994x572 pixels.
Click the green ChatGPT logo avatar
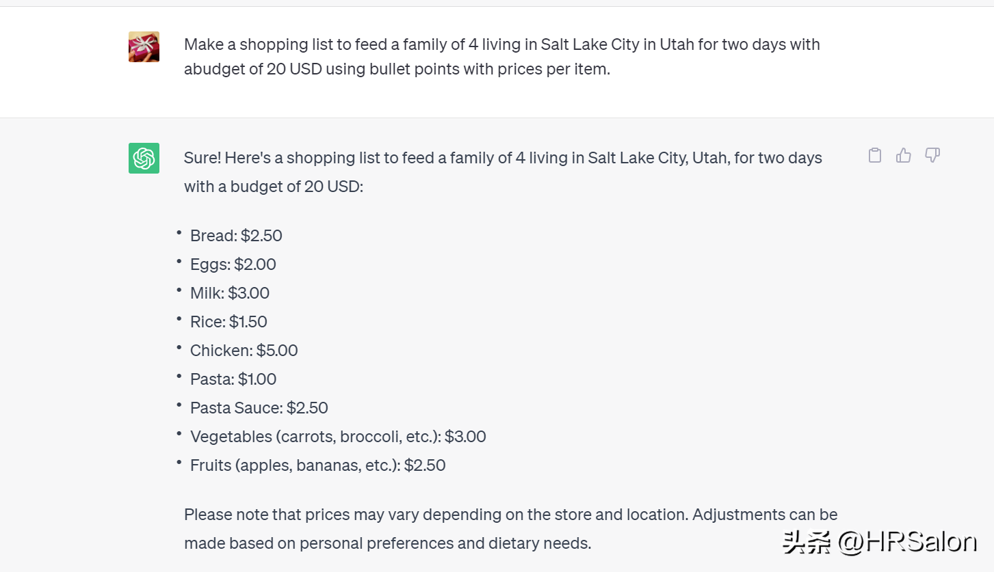pyautogui.click(x=144, y=158)
